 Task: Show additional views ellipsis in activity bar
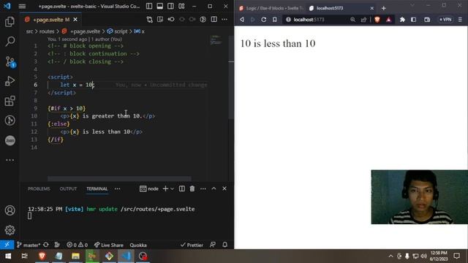tap(10, 160)
